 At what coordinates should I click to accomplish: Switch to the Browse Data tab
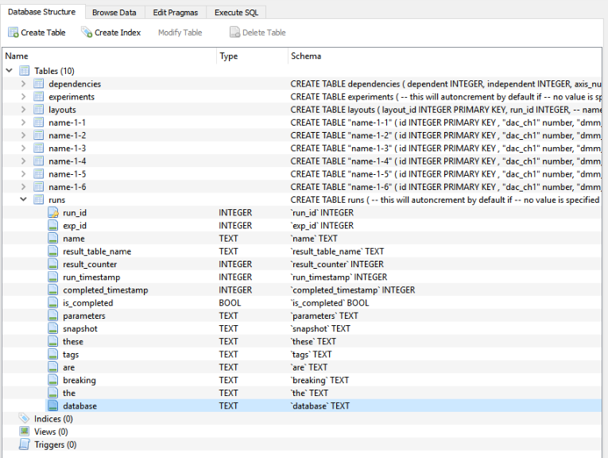tap(114, 13)
